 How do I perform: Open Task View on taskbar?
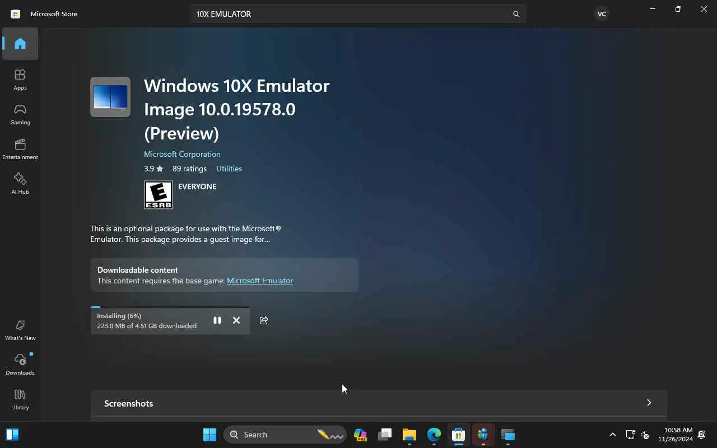[x=385, y=435]
